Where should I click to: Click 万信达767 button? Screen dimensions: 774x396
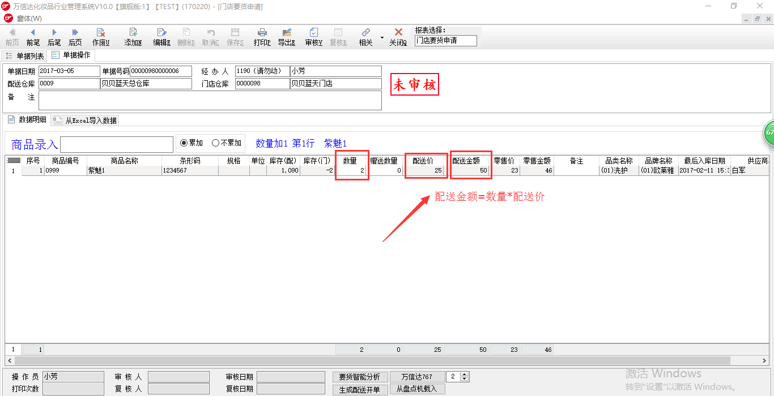click(416, 377)
